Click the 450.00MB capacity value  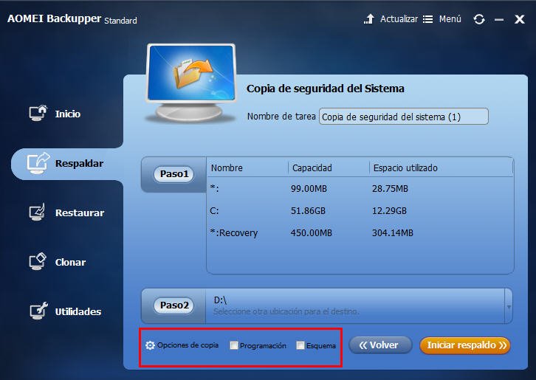(311, 233)
